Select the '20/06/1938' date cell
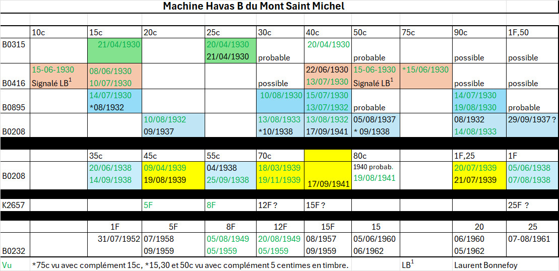Viewport: 559px width, 271px height. pos(110,168)
